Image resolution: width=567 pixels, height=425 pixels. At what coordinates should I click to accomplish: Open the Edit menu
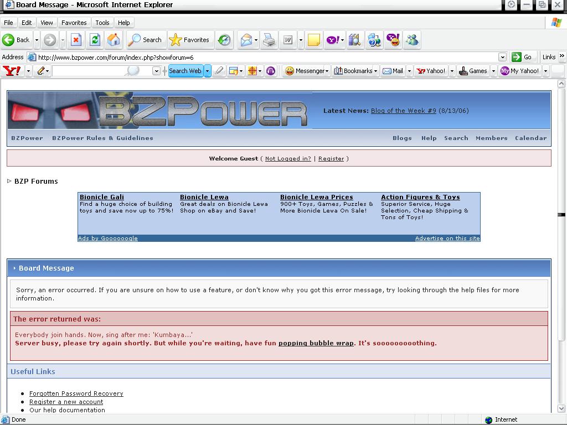pyautogui.click(x=27, y=23)
